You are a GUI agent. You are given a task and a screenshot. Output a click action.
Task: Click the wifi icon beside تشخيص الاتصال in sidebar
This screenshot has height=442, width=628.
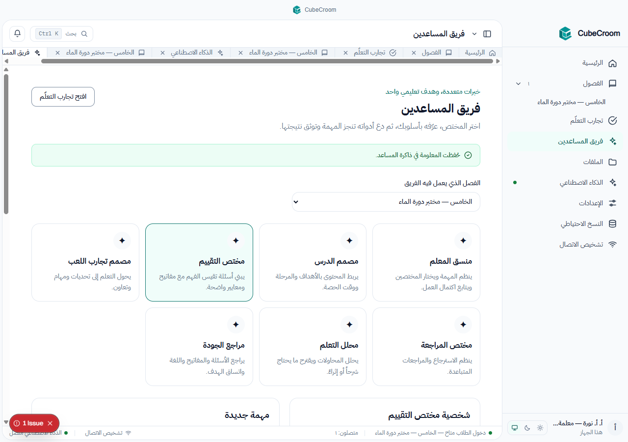pyautogui.click(x=612, y=245)
